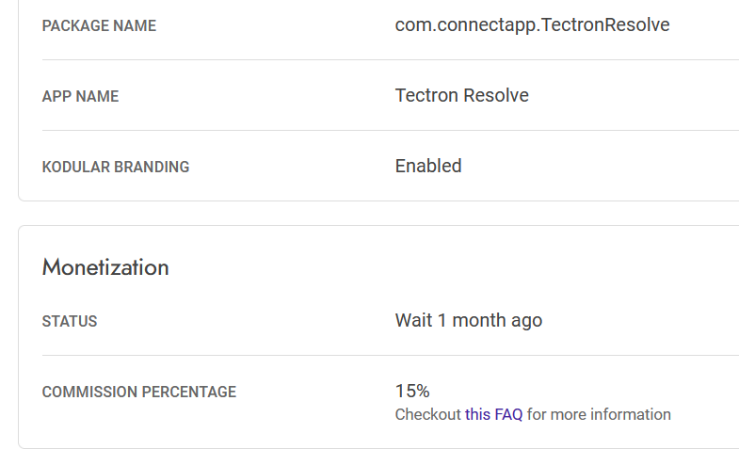Click the word 'FAQ' in the link
The image size is (739, 449).
coord(508,414)
